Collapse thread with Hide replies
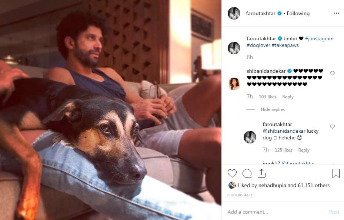Image resolution: width=344 pixels, height=220 pixels. coord(273,109)
